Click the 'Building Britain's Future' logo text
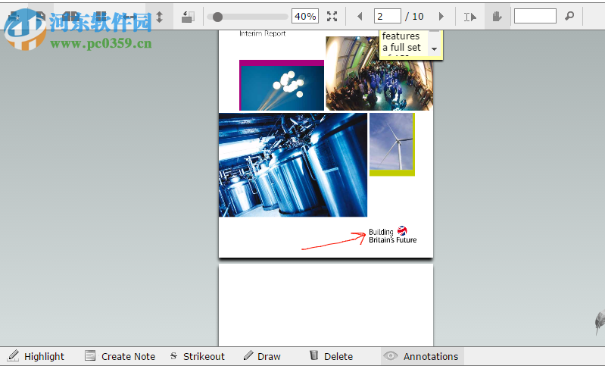Screen dimensions: 605x366 pos(392,236)
